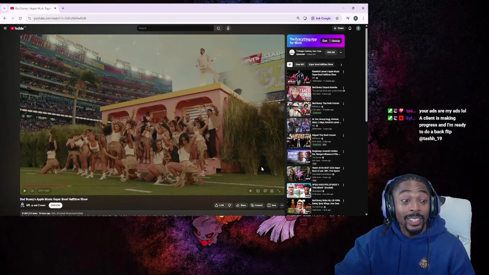489x275 pixels.
Task: Like the video (2.2M thumbs up)
Action: coord(219,205)
